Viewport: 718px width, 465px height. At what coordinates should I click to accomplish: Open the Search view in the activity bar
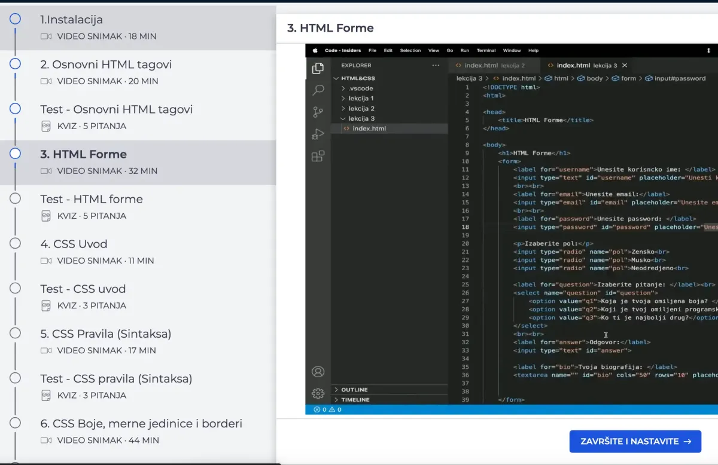click(318, 90)
